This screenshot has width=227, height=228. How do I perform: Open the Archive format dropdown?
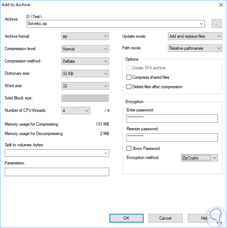(85, 36)
